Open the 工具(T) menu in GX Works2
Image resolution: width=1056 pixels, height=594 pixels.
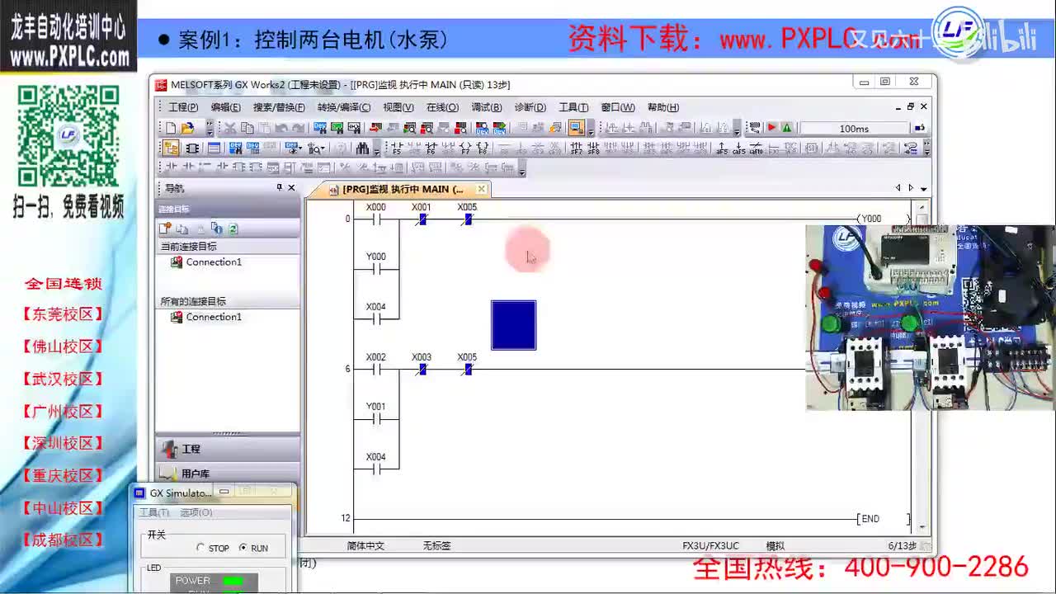573,107
